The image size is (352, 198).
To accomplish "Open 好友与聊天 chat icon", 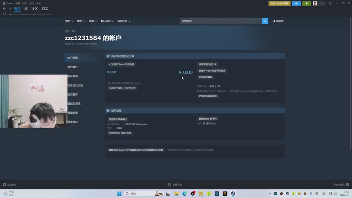I will (348, 184).
